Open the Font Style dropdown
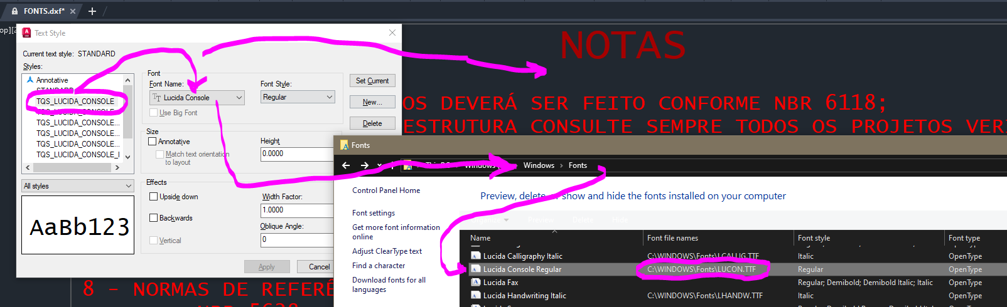The height and width of the screenshot is (307, 1007). click(330, 97)
